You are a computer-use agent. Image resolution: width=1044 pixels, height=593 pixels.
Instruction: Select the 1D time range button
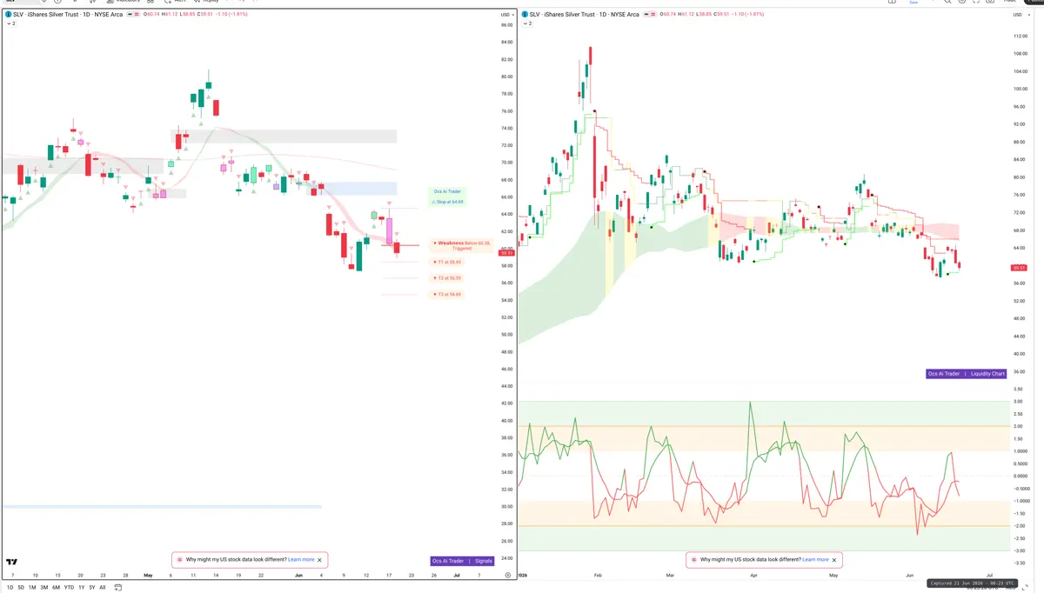click(10, 588)
